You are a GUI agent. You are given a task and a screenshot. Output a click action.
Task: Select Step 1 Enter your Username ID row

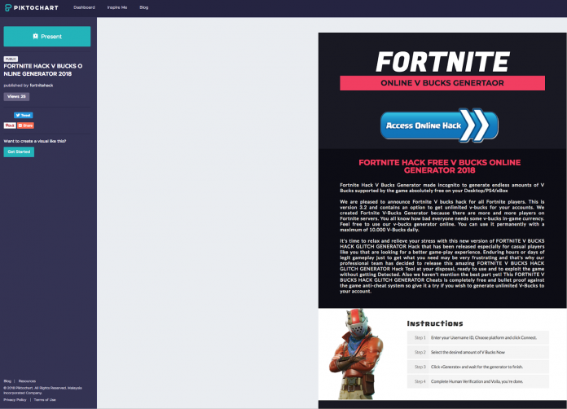(478, 338)
